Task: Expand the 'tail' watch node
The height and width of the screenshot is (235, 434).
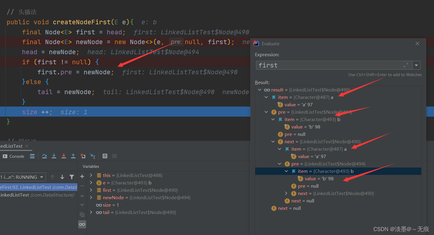Action: click(91, 212)
